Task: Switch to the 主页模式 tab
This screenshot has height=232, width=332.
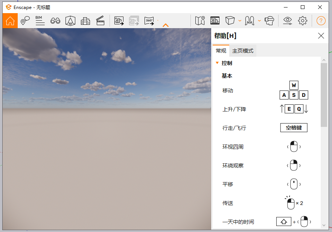Action: click(x=243, y=51)
